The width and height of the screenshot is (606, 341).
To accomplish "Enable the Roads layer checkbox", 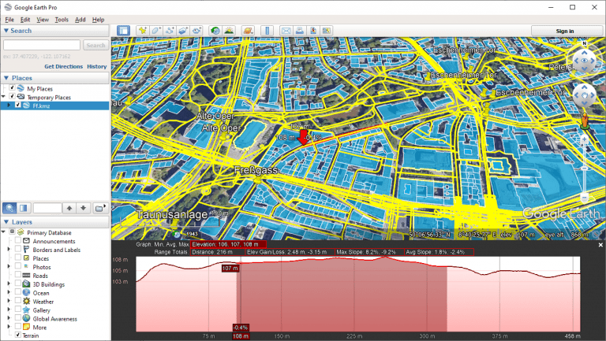I will coord(17,276).
